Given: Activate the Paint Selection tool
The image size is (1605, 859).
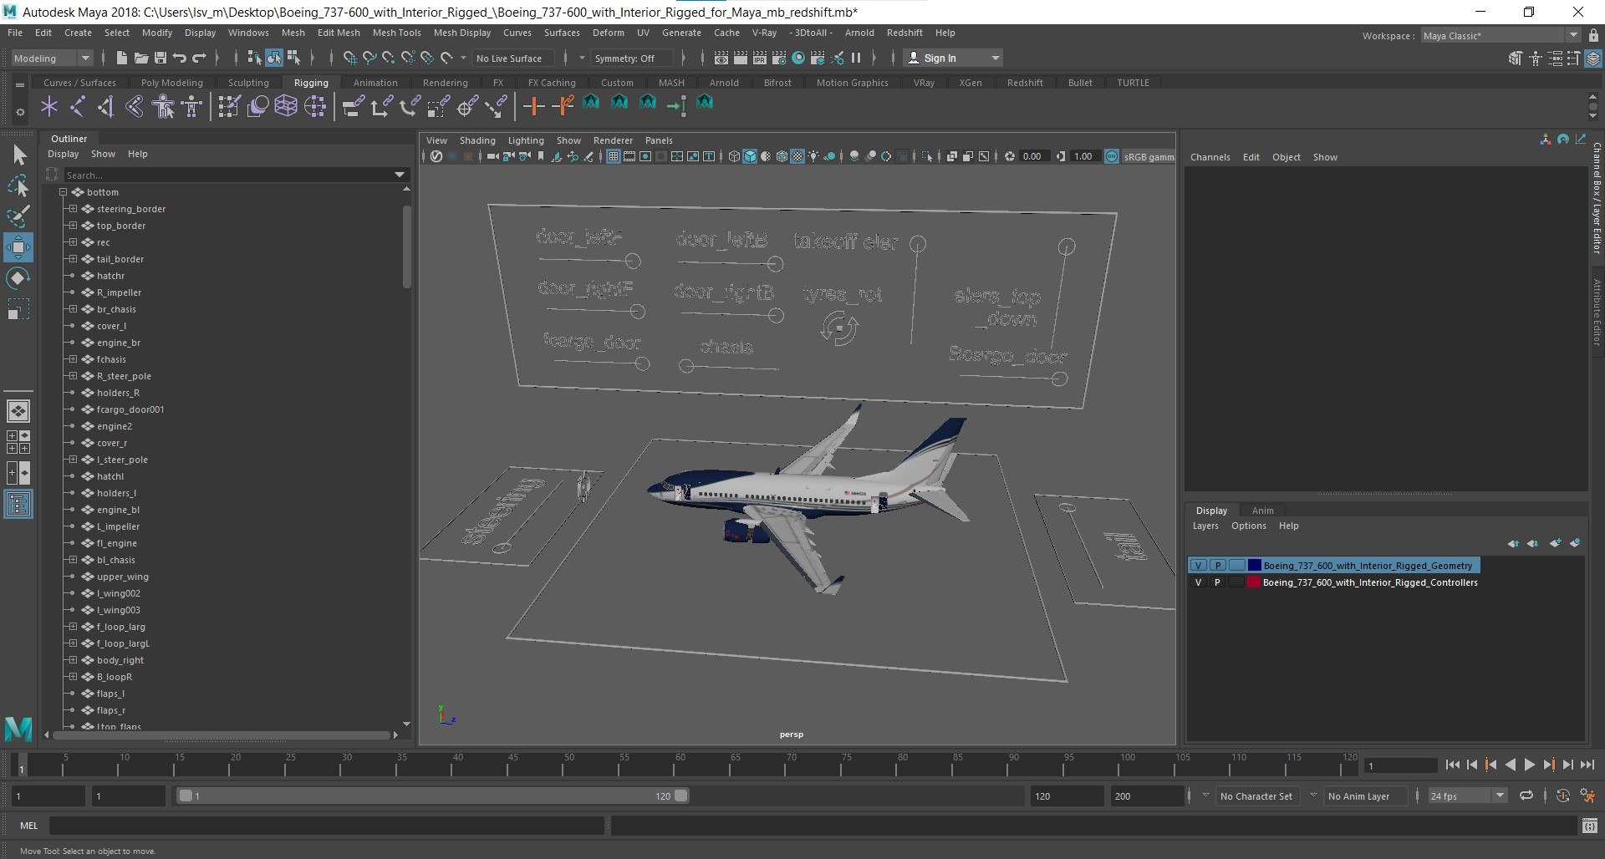Looking at the screenshot, I should pyautogui.click(x=18, y=216).
